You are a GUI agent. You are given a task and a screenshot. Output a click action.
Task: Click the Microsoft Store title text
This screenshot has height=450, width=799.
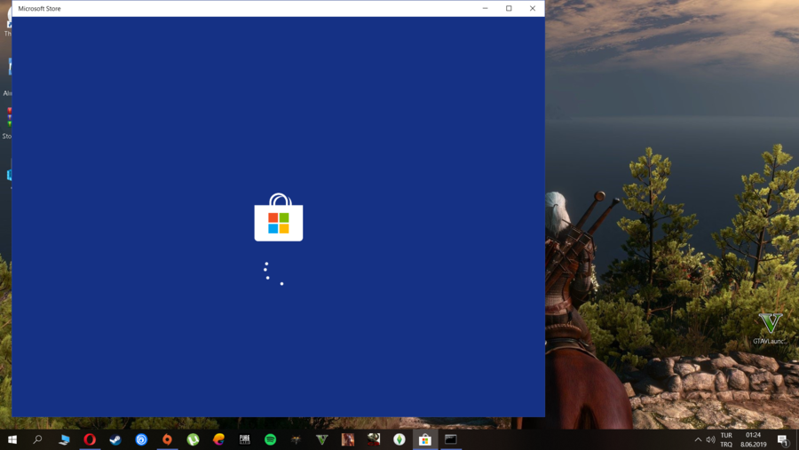click(39, 9)
